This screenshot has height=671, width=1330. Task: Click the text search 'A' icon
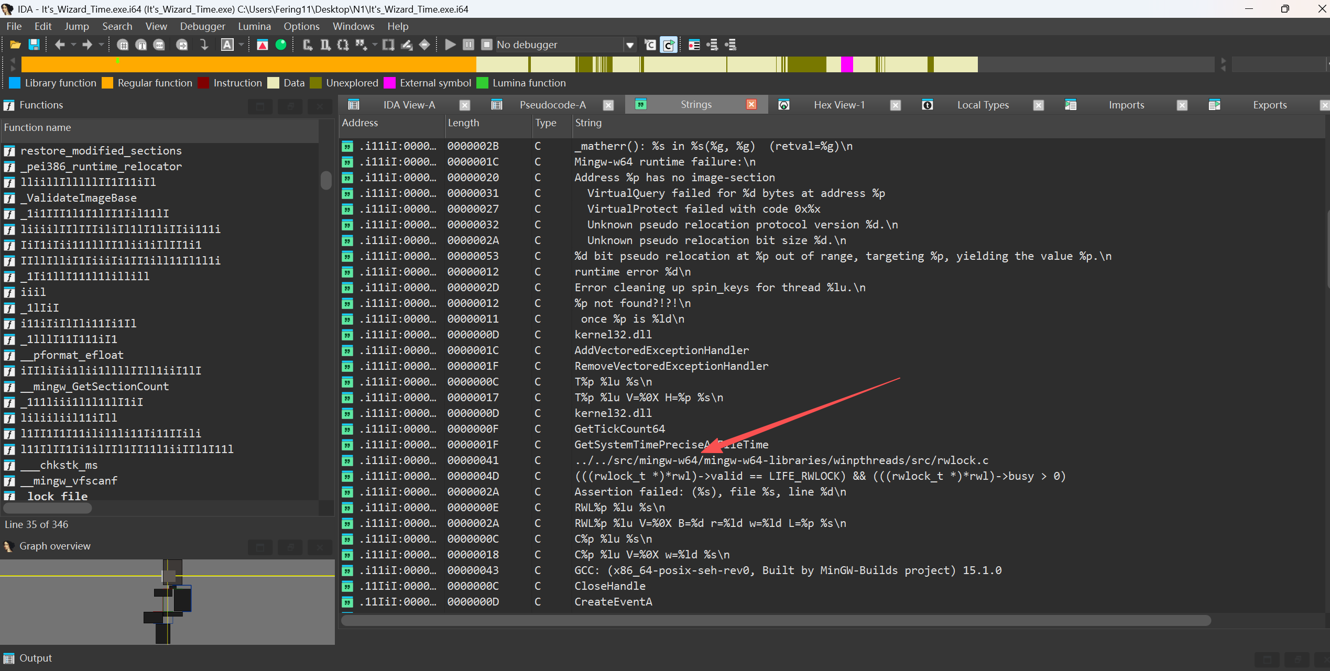click(227, 45)
